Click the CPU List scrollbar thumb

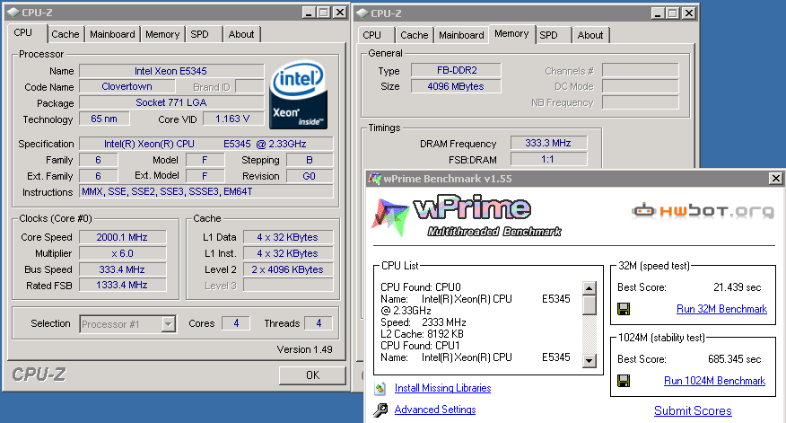point(589,305)
